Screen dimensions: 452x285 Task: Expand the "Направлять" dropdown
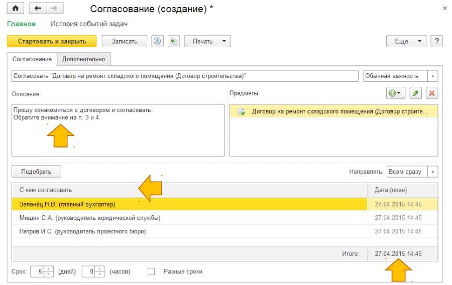pyautogui.click(x=433, y=172)
